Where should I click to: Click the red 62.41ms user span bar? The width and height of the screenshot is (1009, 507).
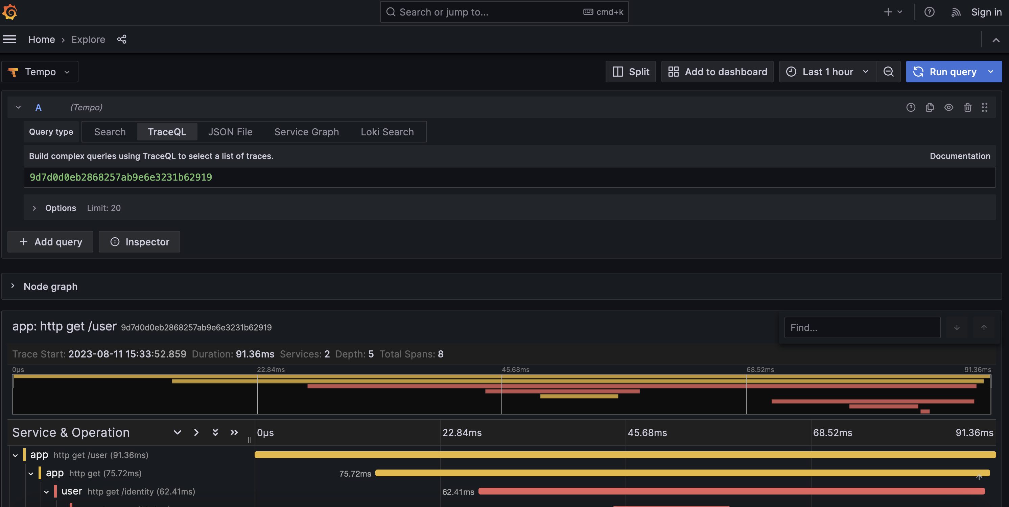click(731, 491)
